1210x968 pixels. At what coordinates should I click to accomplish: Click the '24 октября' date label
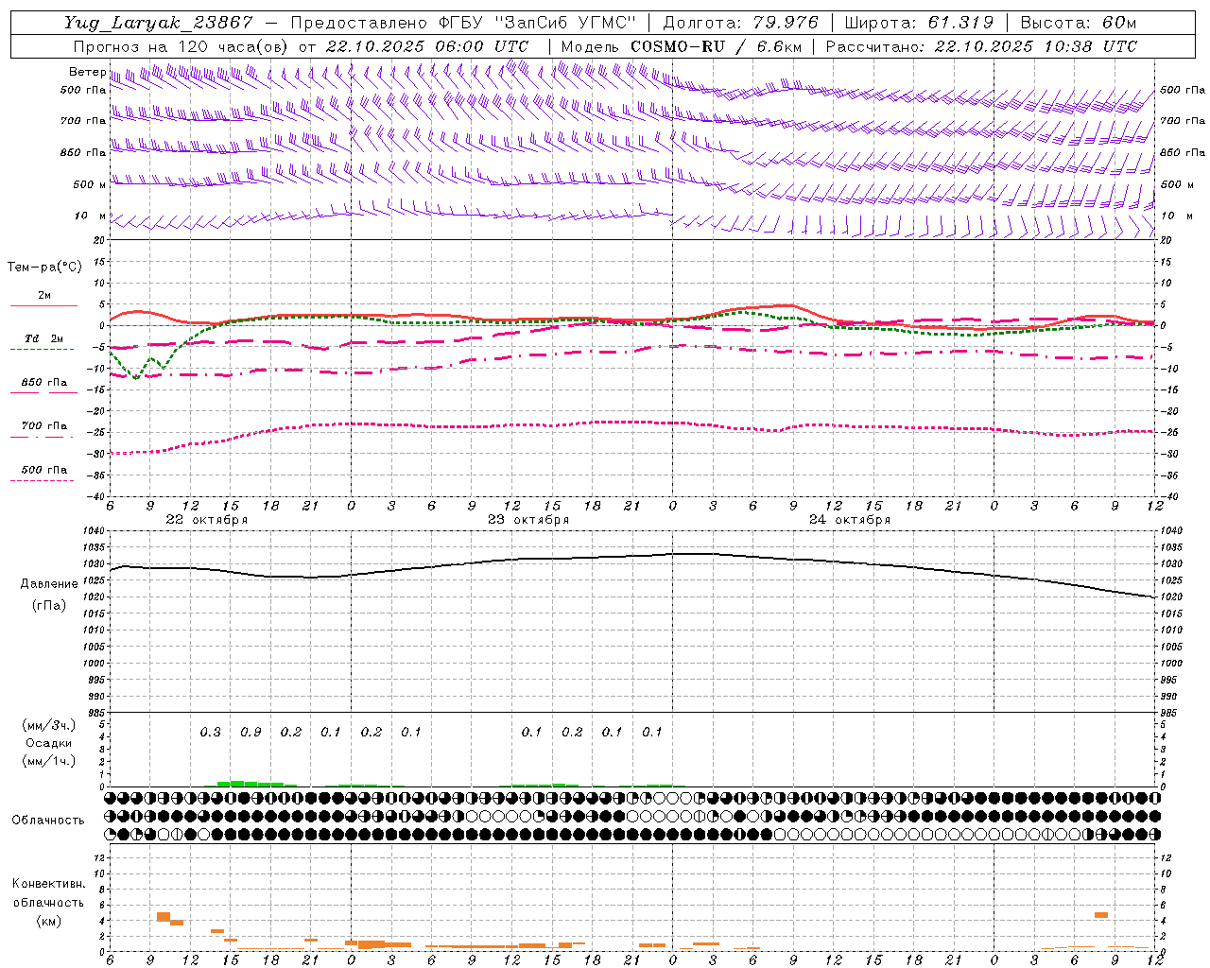[x=850, y=520]
